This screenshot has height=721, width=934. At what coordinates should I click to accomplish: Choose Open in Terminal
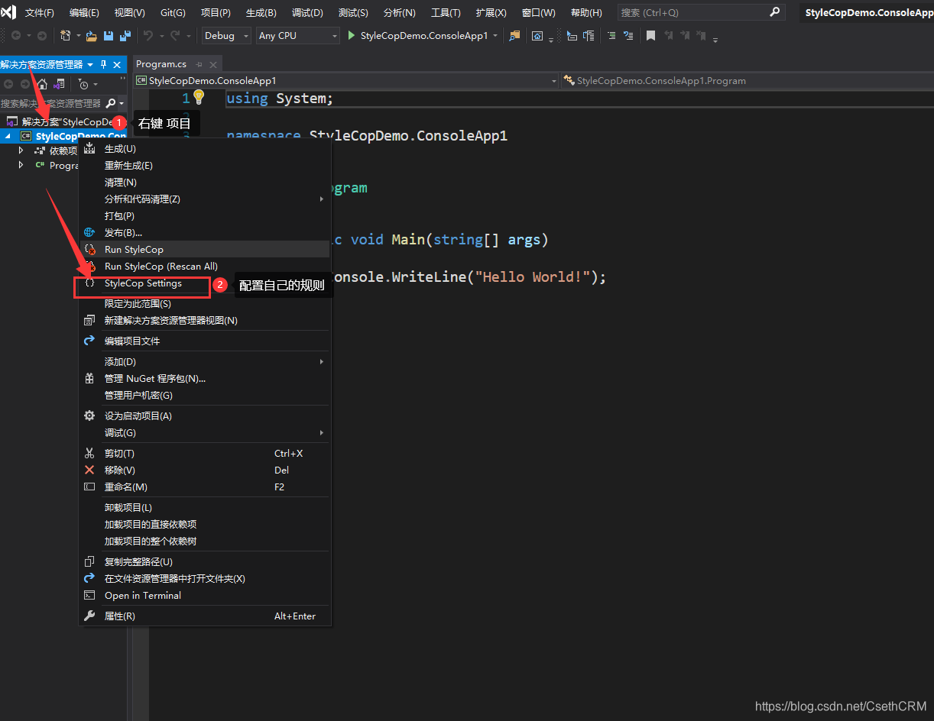(205, 596)
